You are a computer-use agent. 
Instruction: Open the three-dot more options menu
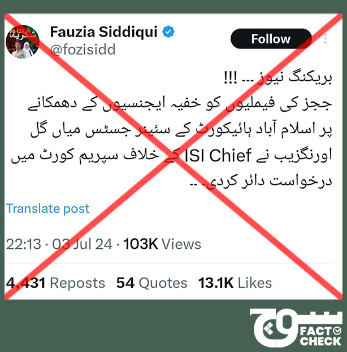pos(325,38)
